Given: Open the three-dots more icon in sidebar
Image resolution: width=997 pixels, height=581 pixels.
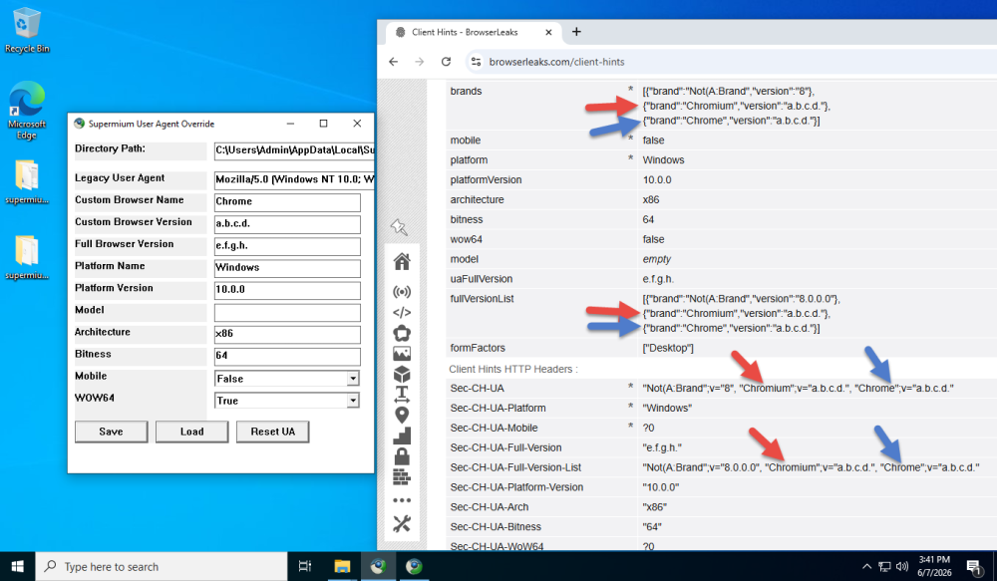Looking at the screenshot, I should (402, 500).
